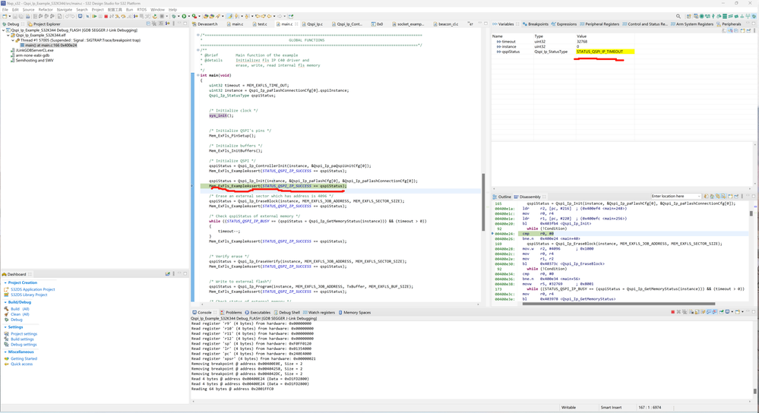Select the Memory Spaces tab

click(x=356, y=312)
